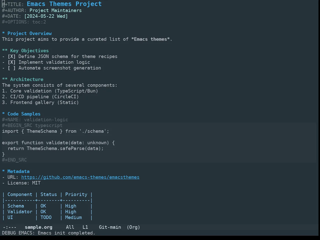320x240 pixels.
Task: Click the (Org) major mode indicator
Action: tap(133, 227)
